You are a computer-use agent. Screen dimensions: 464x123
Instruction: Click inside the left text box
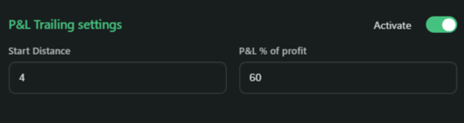pos(118,78)
